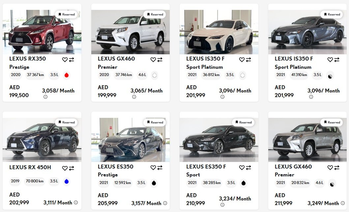Click info icon beside 3,249/ Month

343,203
